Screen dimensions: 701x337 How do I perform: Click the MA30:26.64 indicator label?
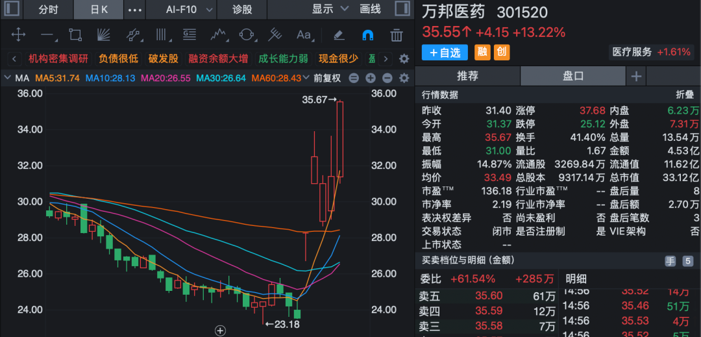tap(221, 78)
